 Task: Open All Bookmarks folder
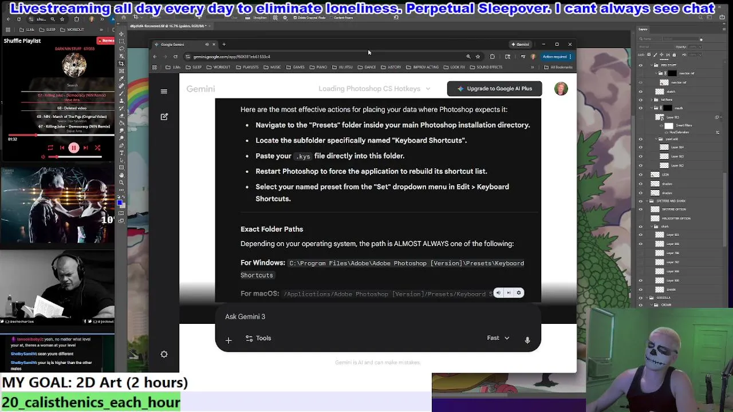[x=558, y=67]
